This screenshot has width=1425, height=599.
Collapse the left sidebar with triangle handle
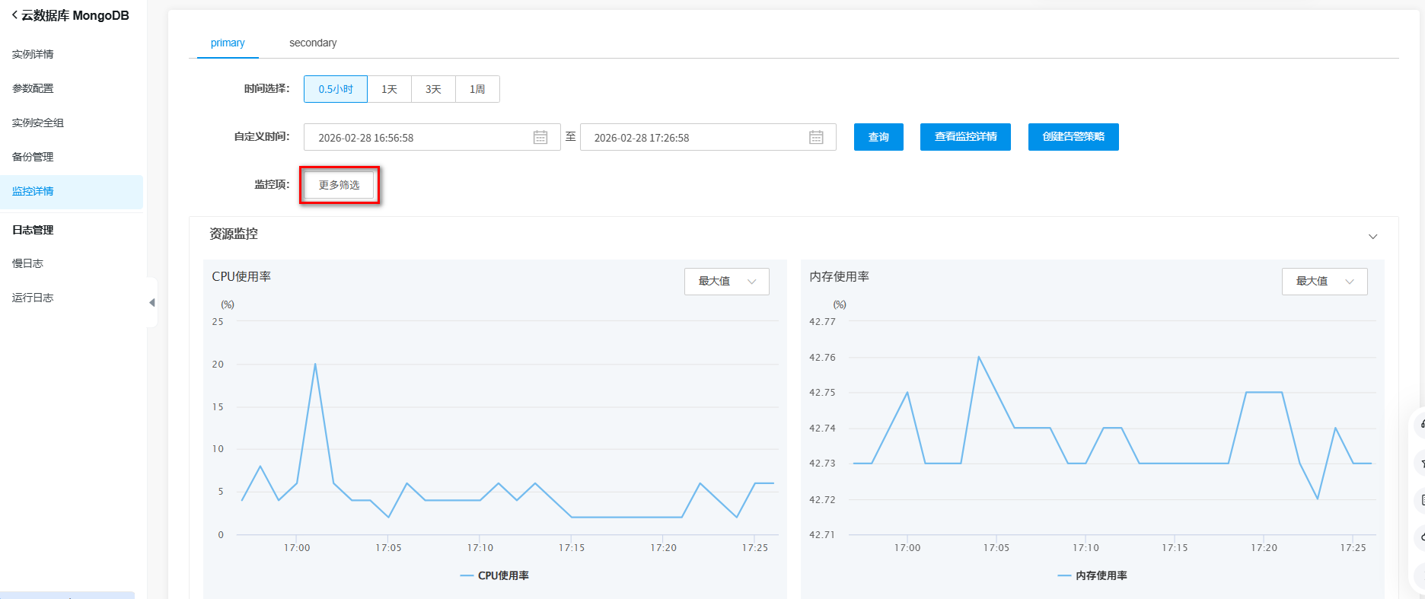pos(152,302)
